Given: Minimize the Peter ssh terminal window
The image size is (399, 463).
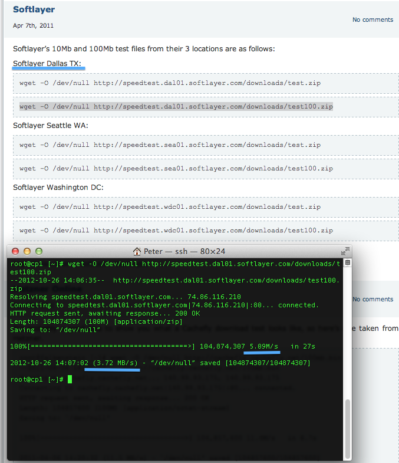Looking at the screenshot, I should click(27, 251).
